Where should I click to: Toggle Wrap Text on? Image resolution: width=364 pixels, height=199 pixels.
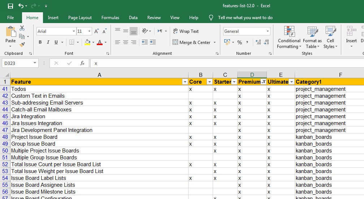186,31
